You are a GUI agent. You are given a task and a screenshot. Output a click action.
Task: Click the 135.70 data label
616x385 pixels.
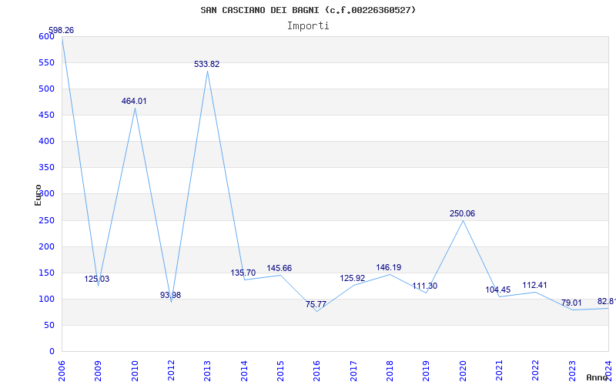(x=243, y=273)
